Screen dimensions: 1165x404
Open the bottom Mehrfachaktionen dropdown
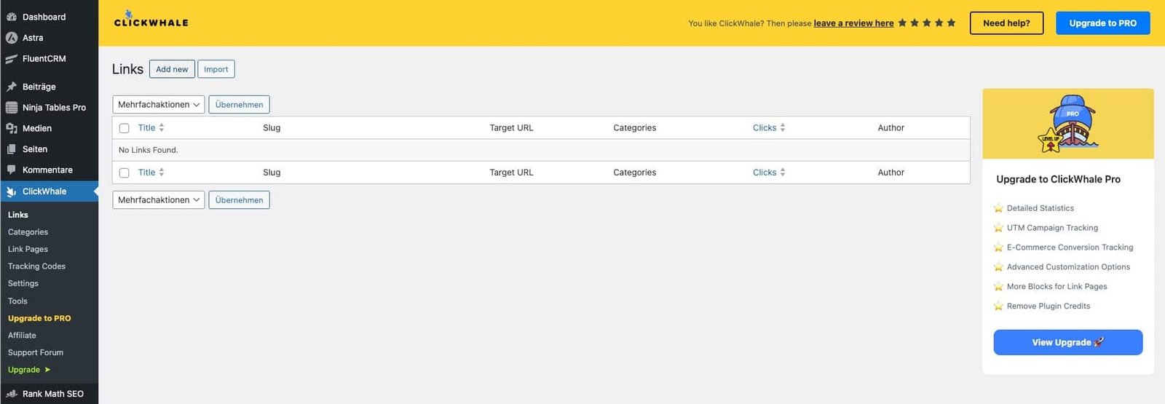point(158,200)
